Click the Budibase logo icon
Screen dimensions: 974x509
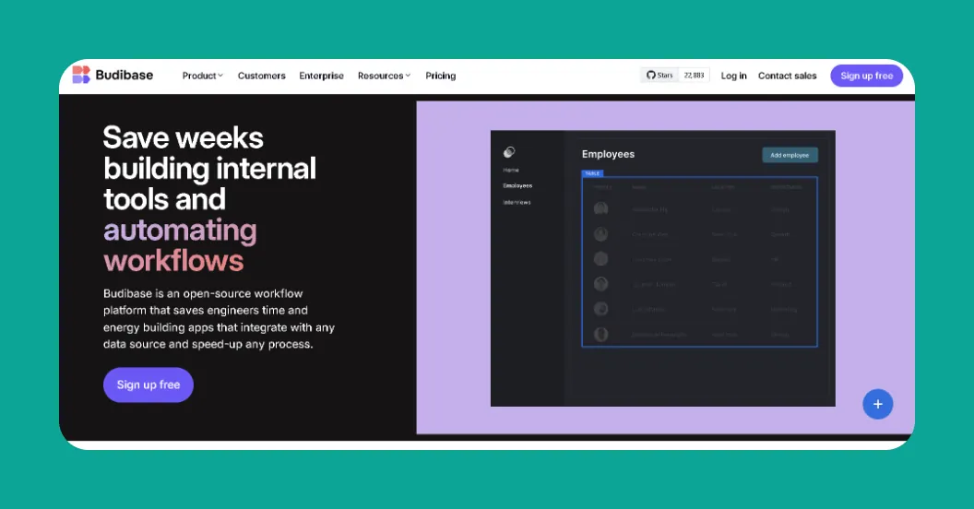click(81, 75)
